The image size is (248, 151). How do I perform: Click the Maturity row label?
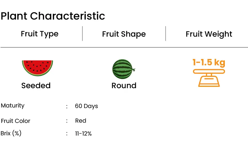tap(13, 106)
